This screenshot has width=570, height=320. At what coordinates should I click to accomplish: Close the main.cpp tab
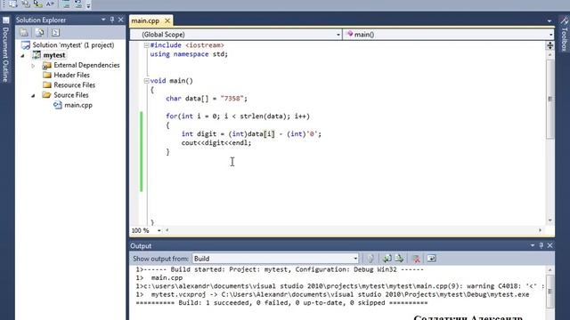(167, 21)
